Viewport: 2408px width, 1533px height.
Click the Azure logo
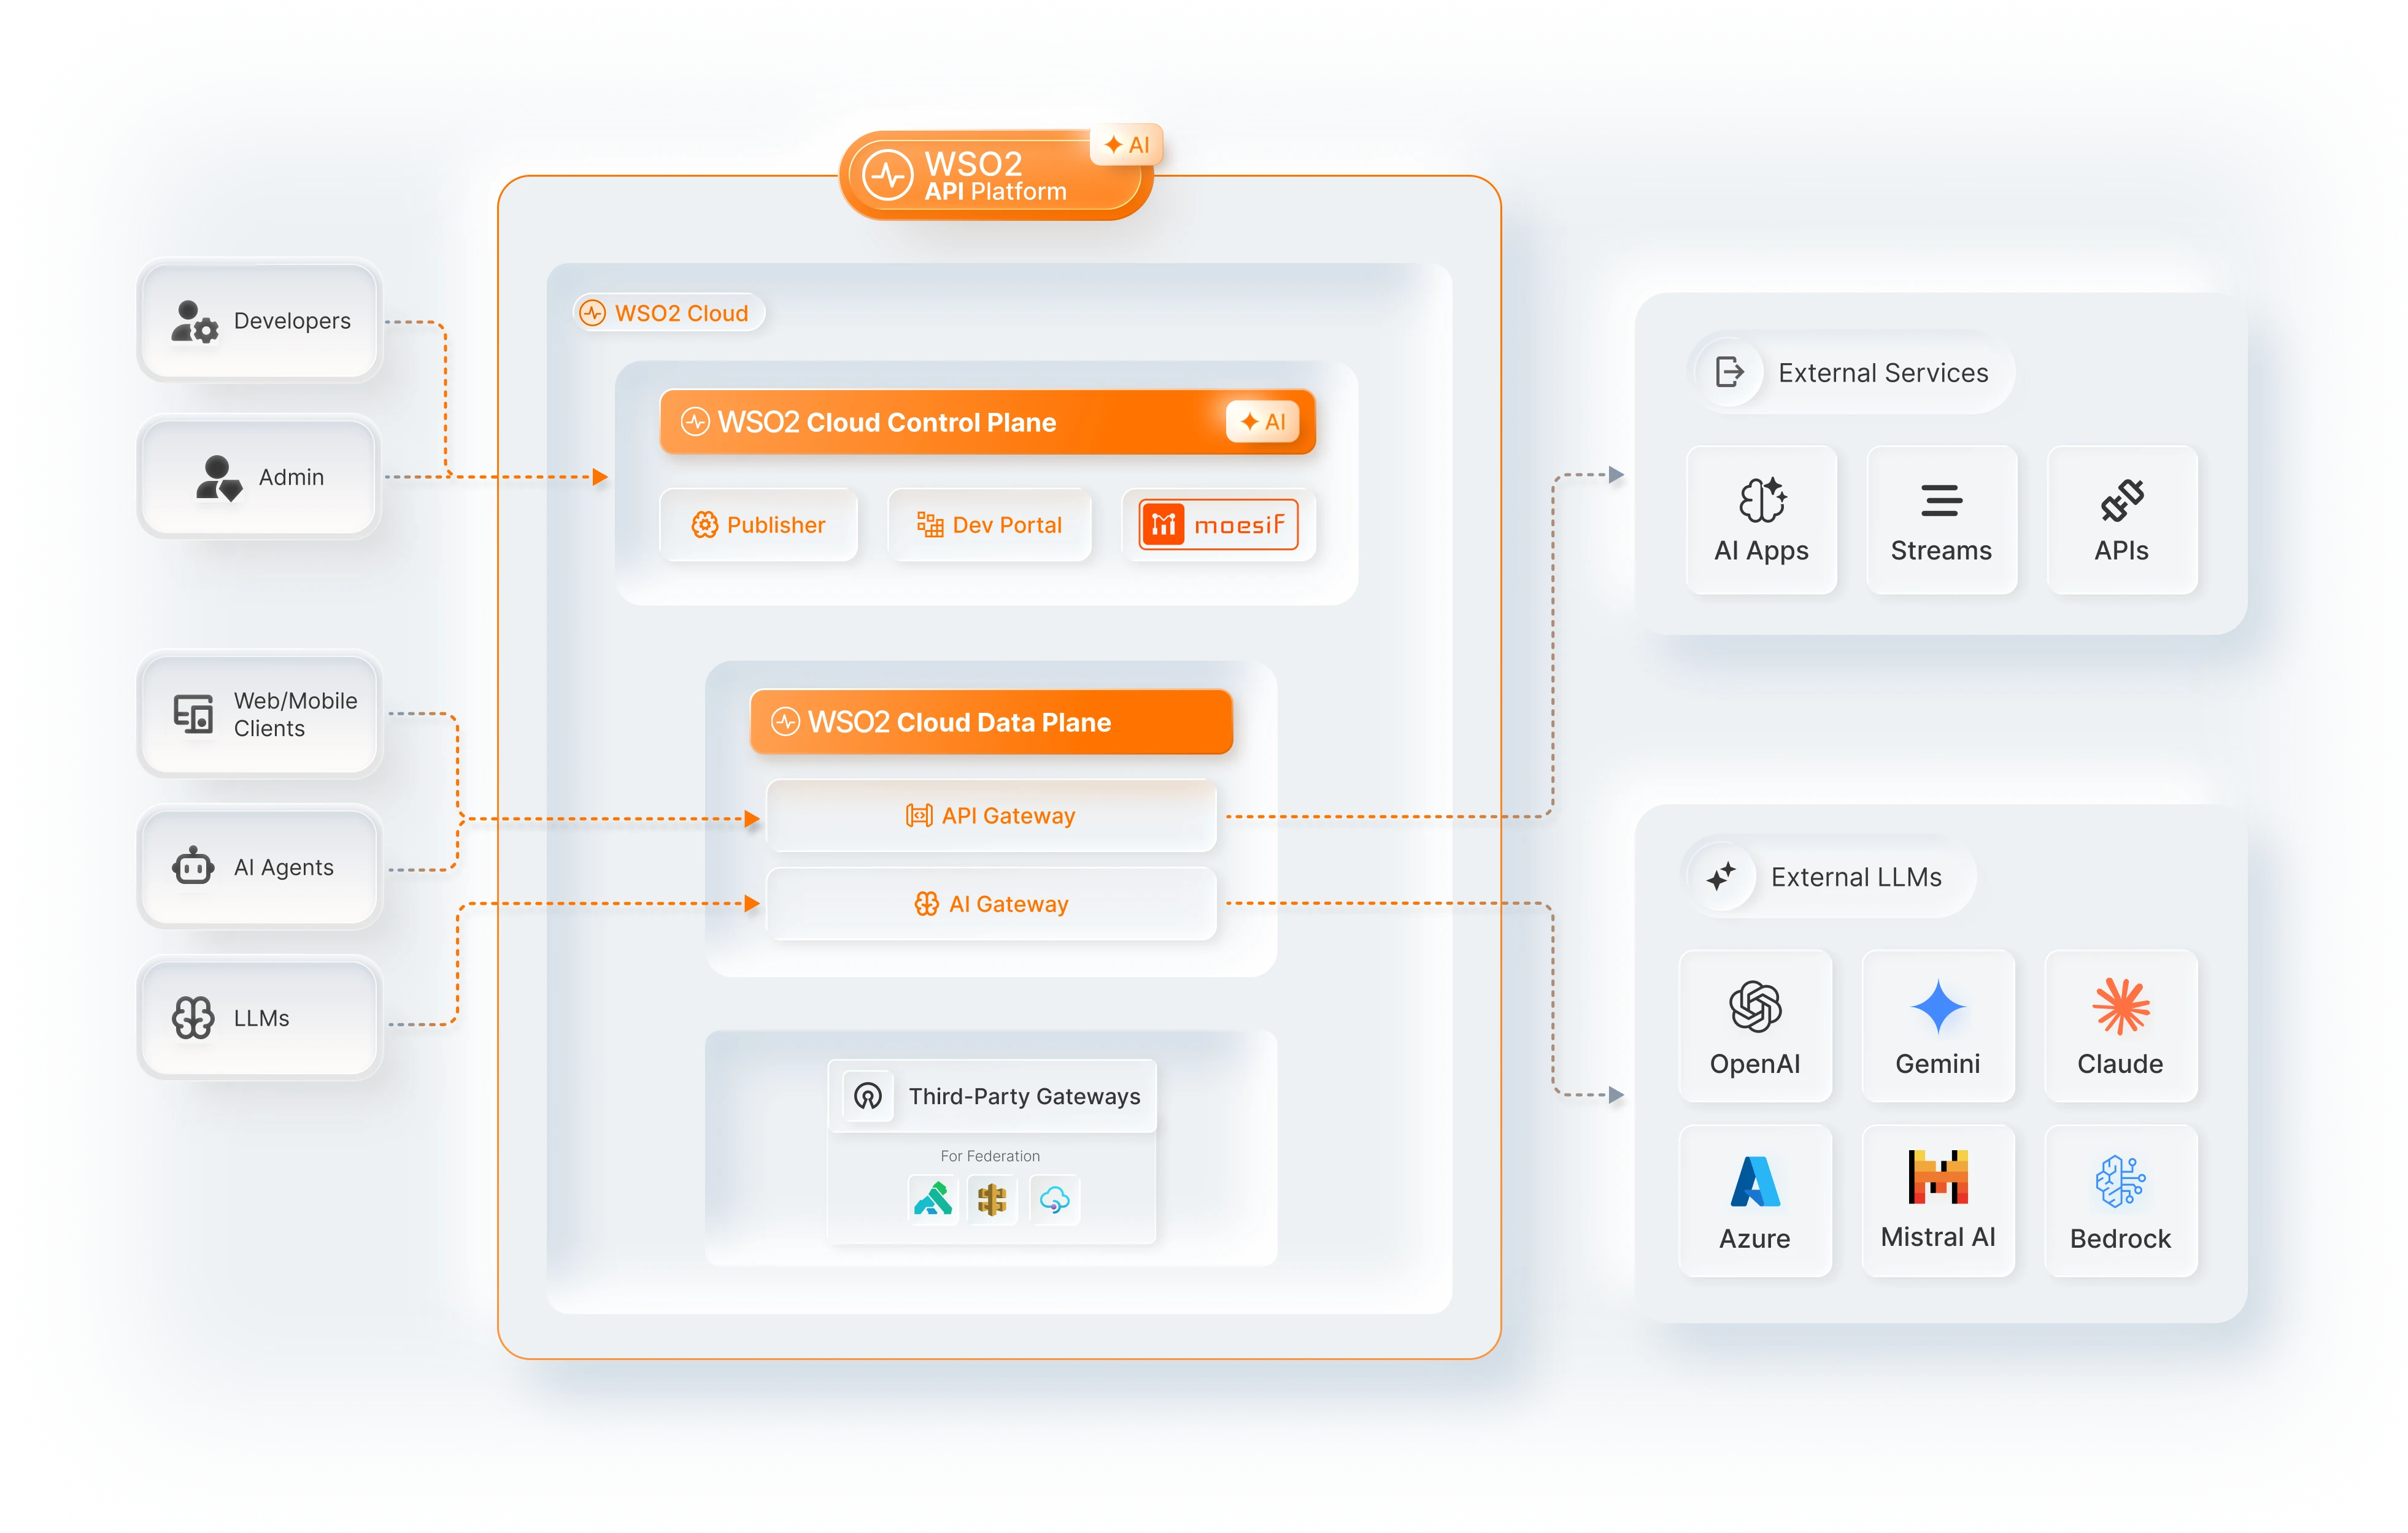tap(1755, 1182)
